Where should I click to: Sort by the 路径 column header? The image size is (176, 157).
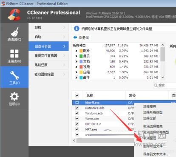(x=147, y=95)
